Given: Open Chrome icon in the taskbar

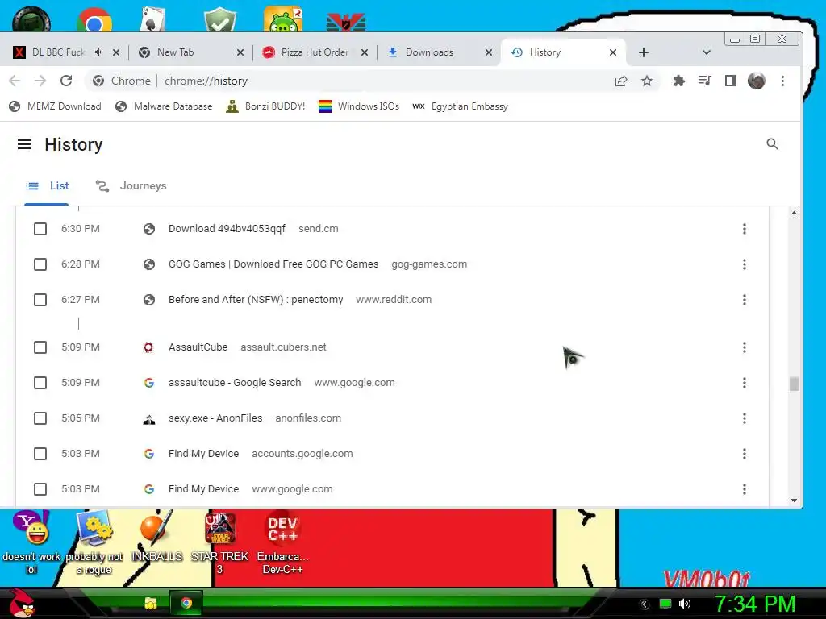Looking at the screenshot, I should [x=186, y=603].
